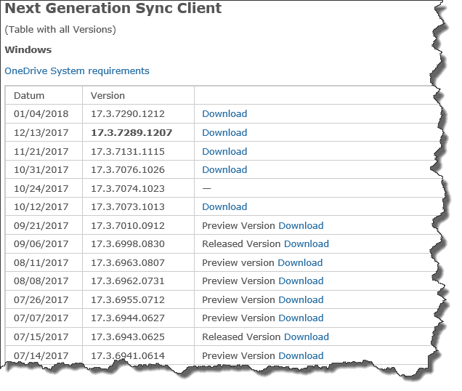Click the Next Generation Sync Client heading
Viewport: 462px width, 391px height.
[113, 9]
